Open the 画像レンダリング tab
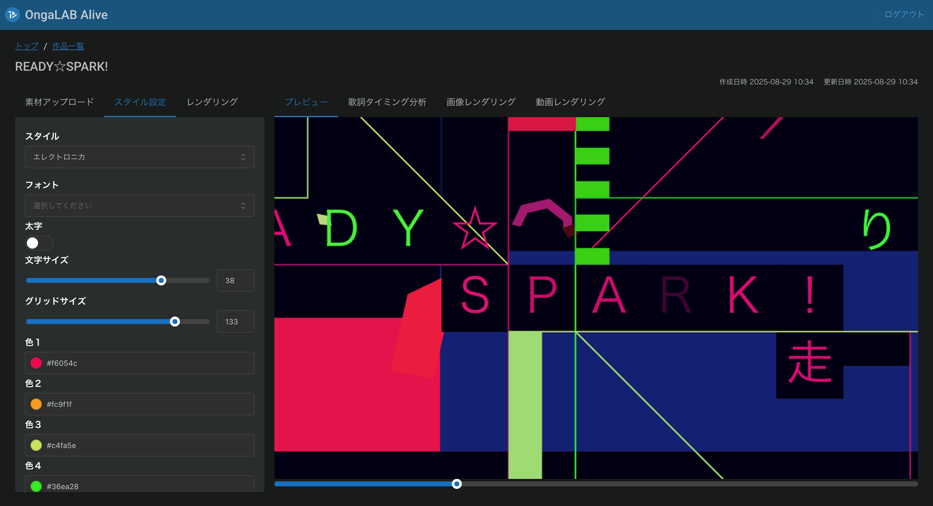The width and height of the screenshot is (933, 506). pyautogui.click(x=481, y=102)
